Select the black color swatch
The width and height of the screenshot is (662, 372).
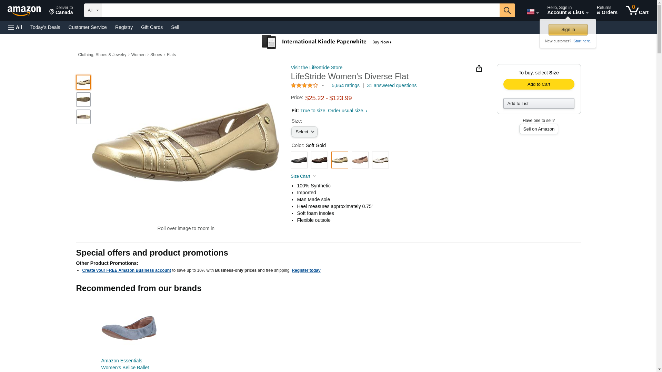(x=299, y=160)
